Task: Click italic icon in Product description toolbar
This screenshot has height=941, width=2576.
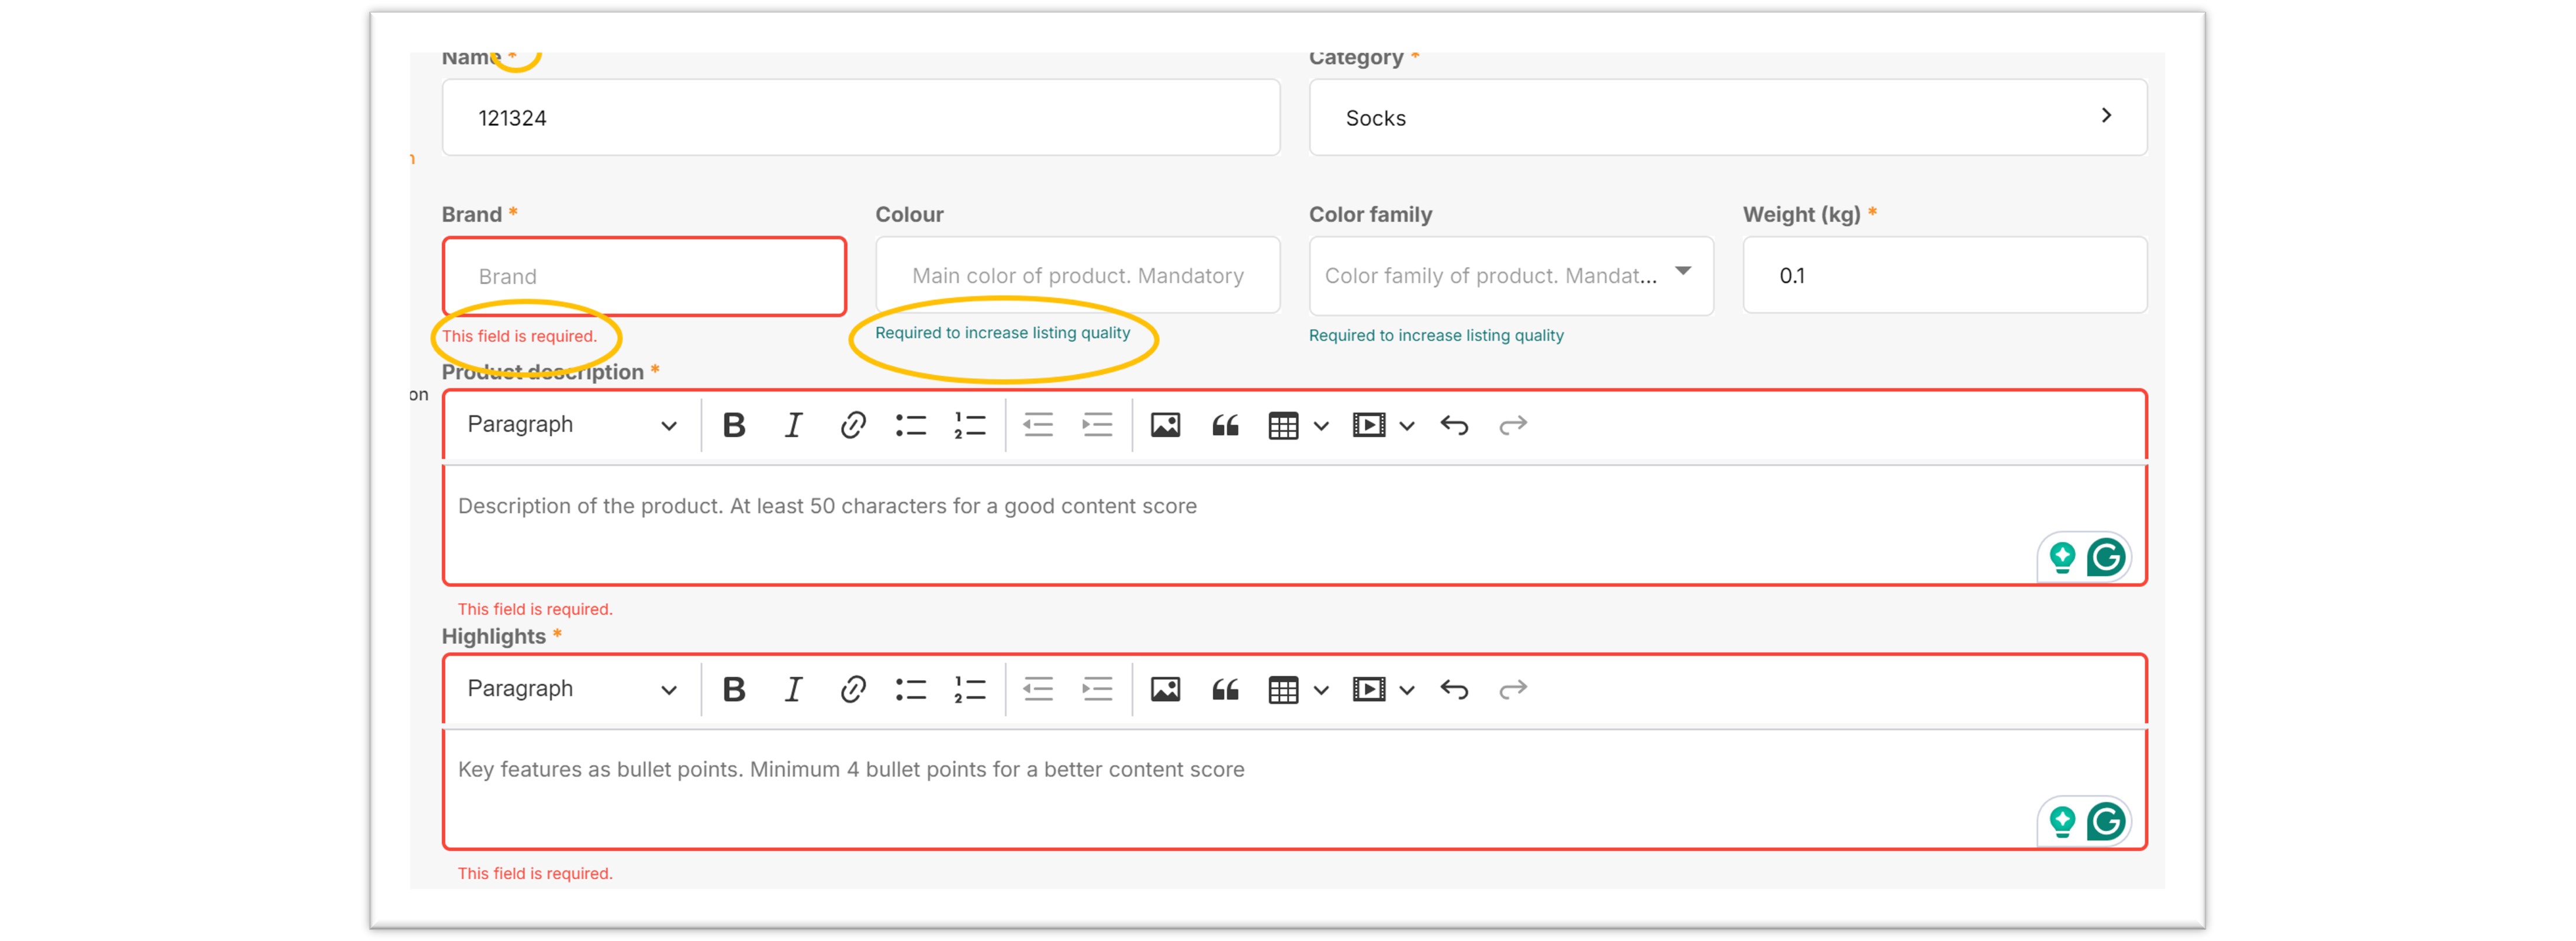Action: coord(793,425)
